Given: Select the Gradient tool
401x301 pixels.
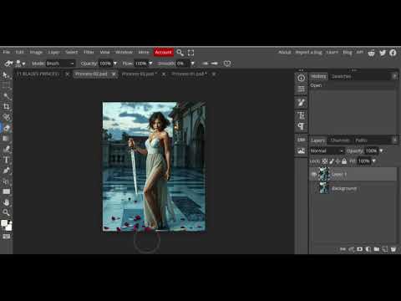Looking at the screenshot, I should tap(6, 139).
